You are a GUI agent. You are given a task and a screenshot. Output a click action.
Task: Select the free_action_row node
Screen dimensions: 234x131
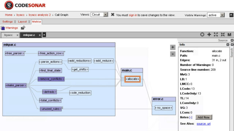click(51, 53)
